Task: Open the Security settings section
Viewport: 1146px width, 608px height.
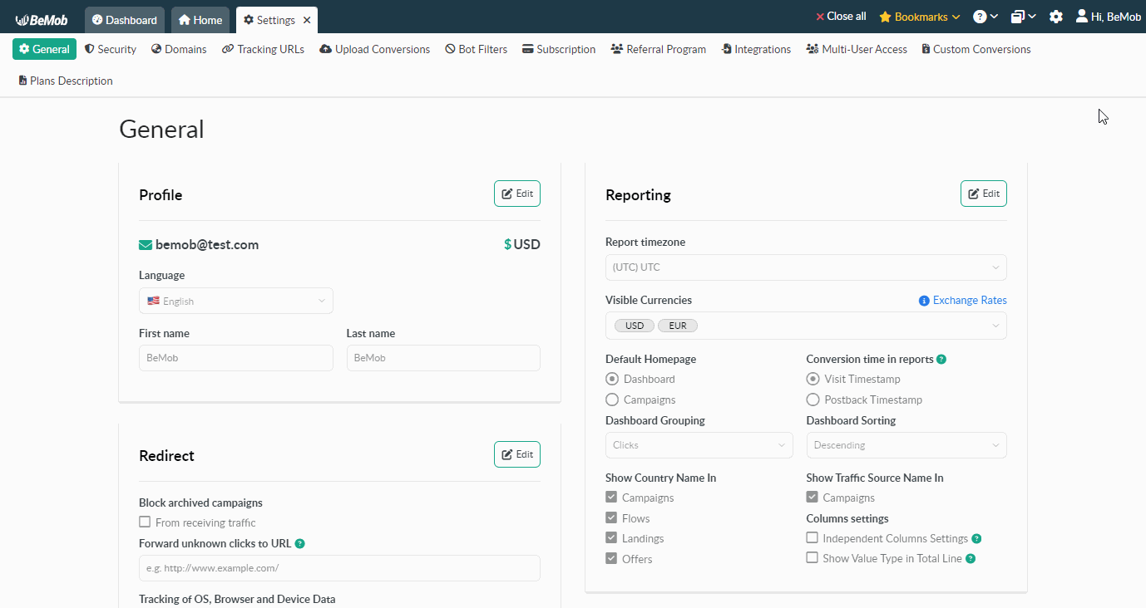Action: pyautogui.click(x=111, y=49)
